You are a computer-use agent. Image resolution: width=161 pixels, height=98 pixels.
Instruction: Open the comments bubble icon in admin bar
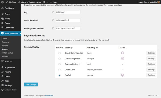44,2
